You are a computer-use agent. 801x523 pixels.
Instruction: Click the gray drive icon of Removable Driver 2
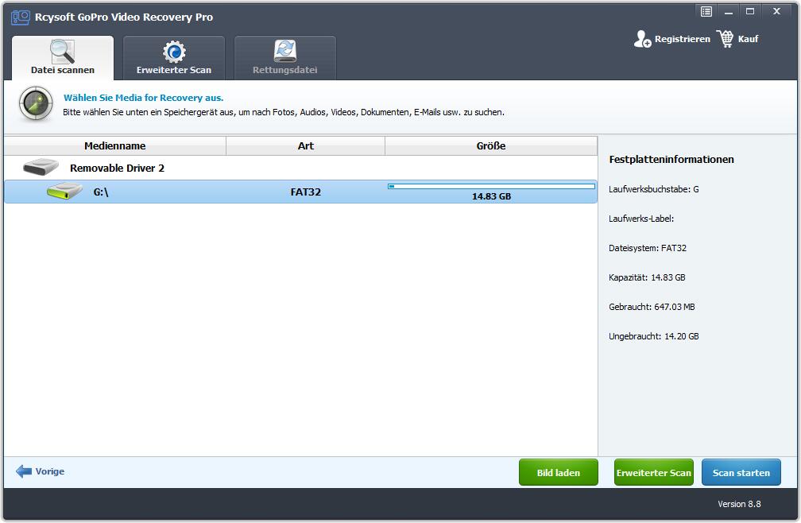41,167
